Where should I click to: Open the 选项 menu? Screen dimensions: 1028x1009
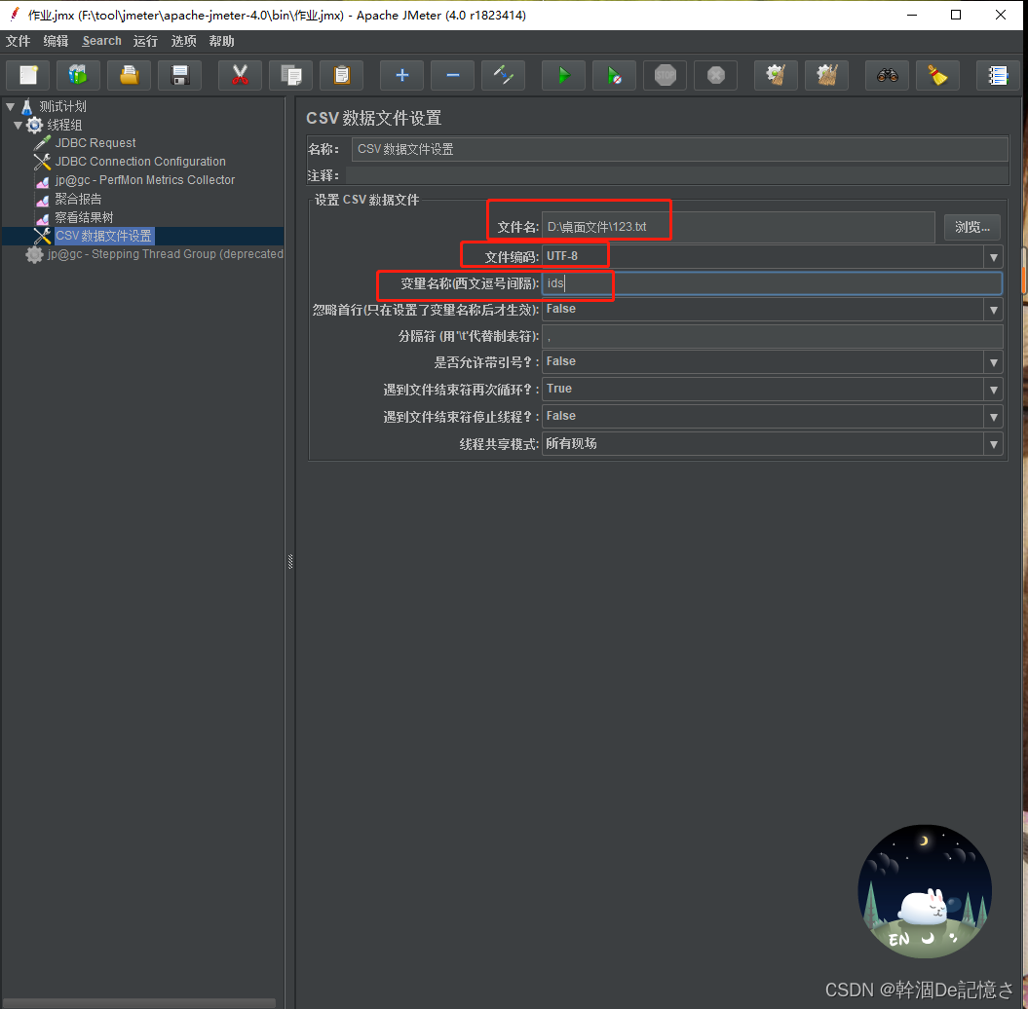pyautogui.click(x=183, y=41)
